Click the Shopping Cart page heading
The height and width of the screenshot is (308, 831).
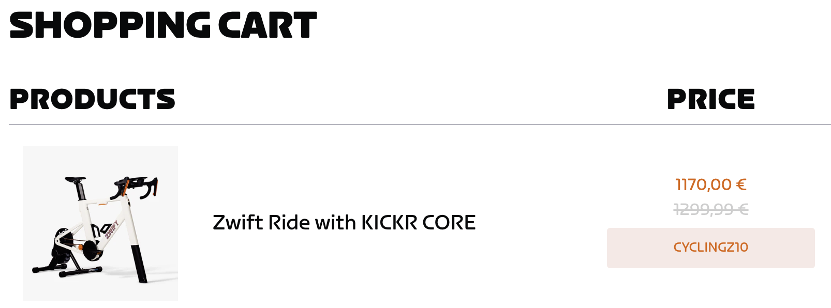coord(163,25)
